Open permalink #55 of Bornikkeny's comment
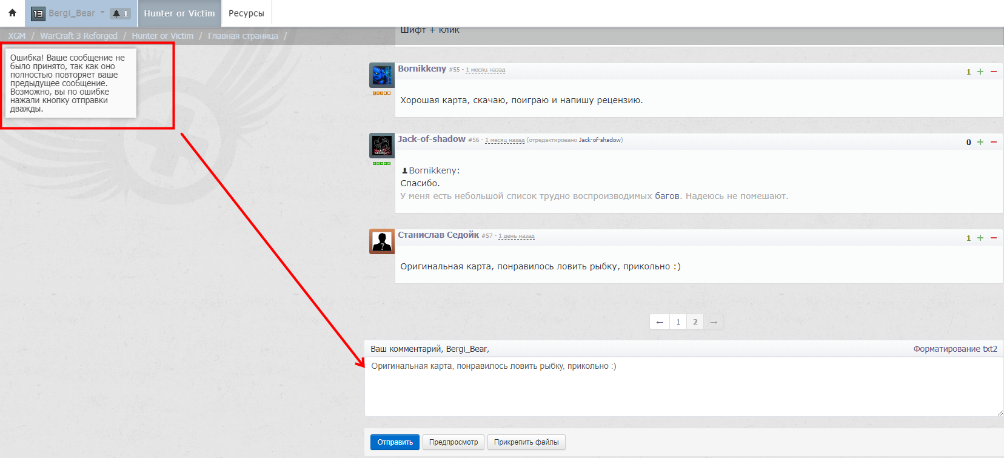1004x458 pixels. [454, 70]
